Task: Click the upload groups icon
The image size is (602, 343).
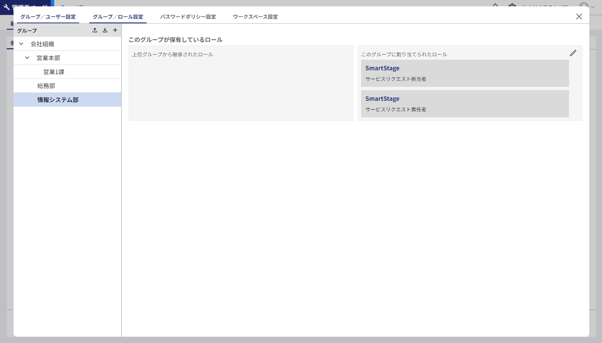Action: click(95, 30)
